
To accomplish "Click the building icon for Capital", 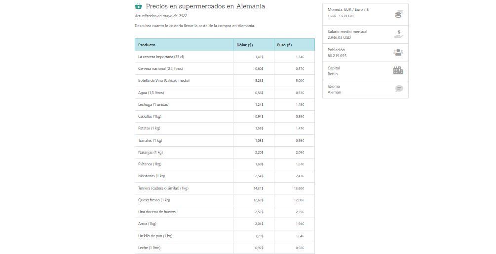I will pos(398,70).
